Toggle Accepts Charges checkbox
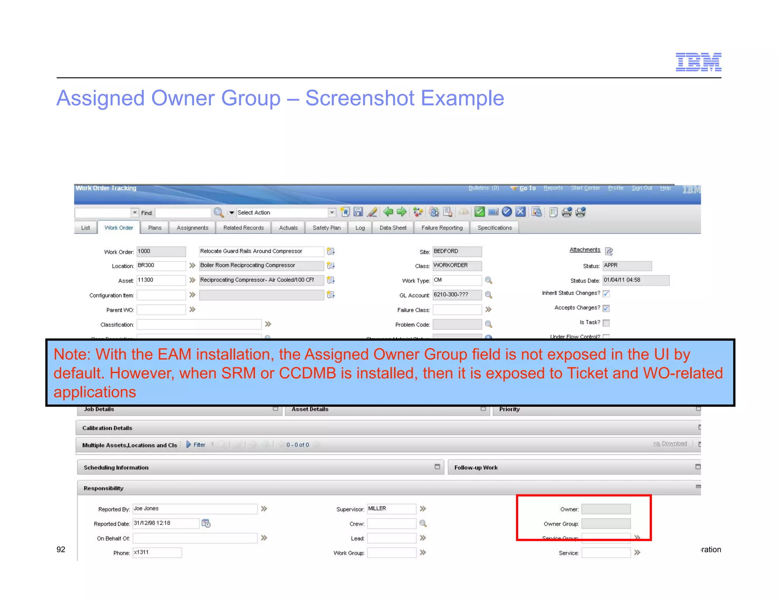 pyautogui.click(x=606, y=308)
